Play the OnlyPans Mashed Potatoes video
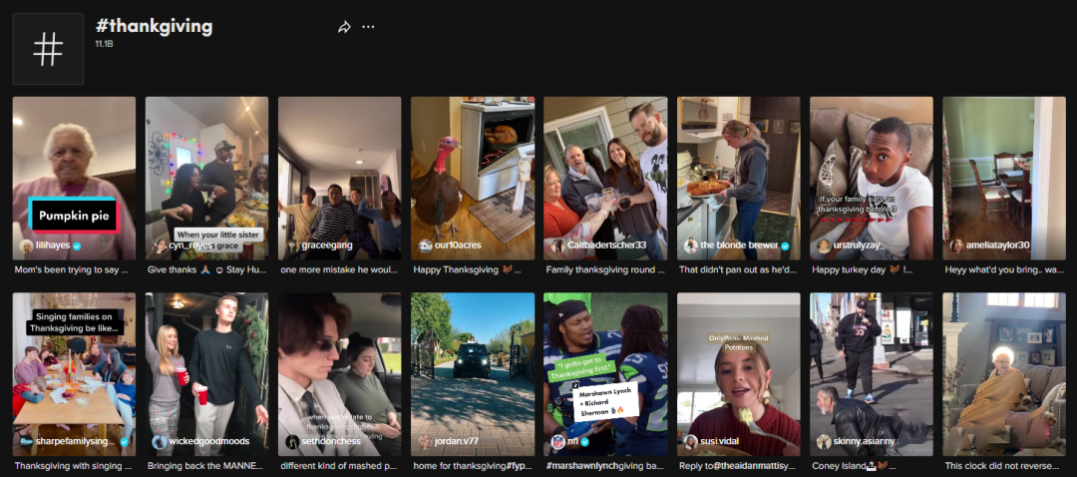 [x=738, y=374]
